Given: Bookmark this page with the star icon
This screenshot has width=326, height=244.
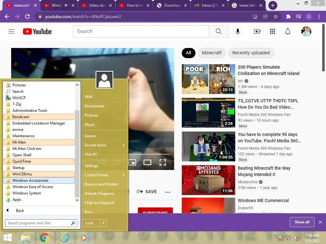Looking at the screenshot, I should click(x=275, y=17).
